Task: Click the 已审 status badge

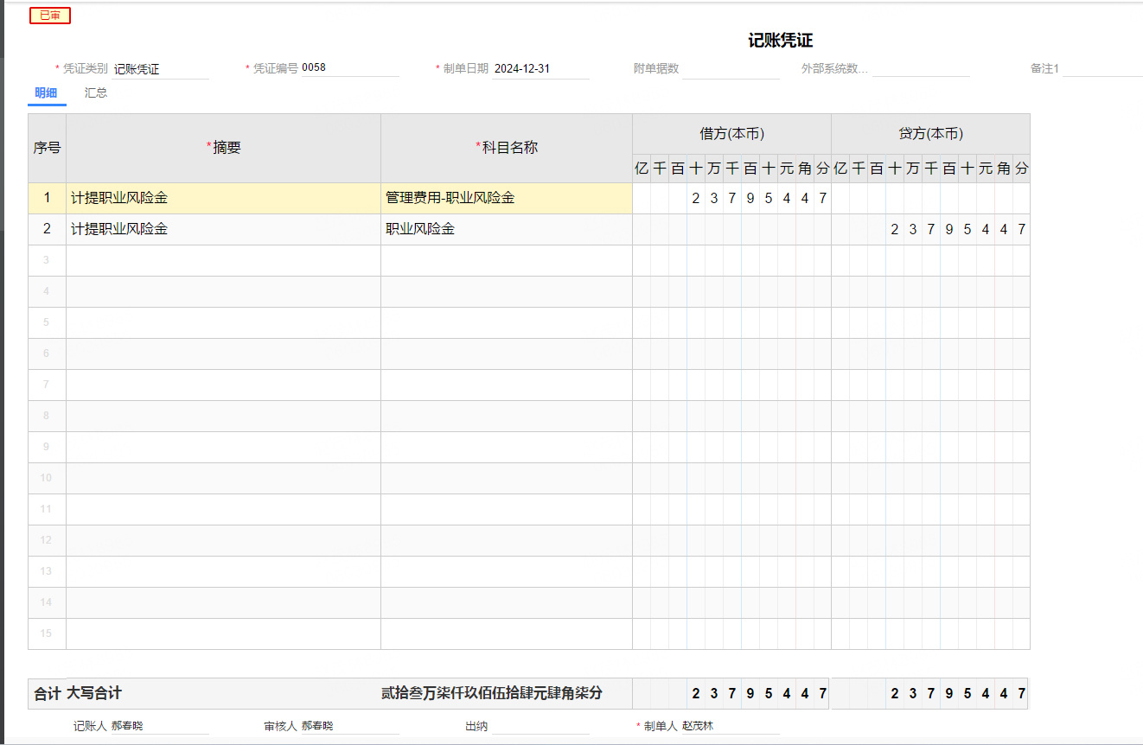Action: tap(50, 16)
